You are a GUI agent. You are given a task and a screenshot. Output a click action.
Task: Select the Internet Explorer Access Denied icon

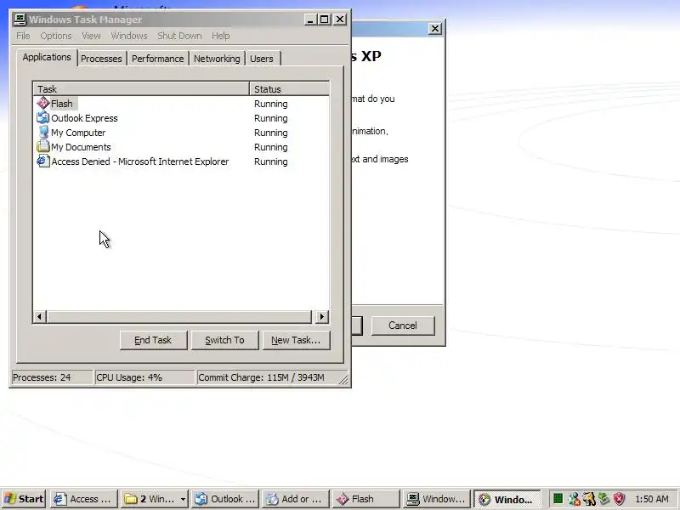tap(43, 161)
